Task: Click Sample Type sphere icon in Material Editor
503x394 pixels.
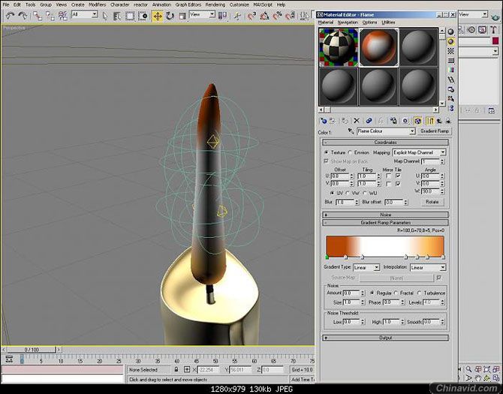Action: pyautogui.click(x=450, y=32)
